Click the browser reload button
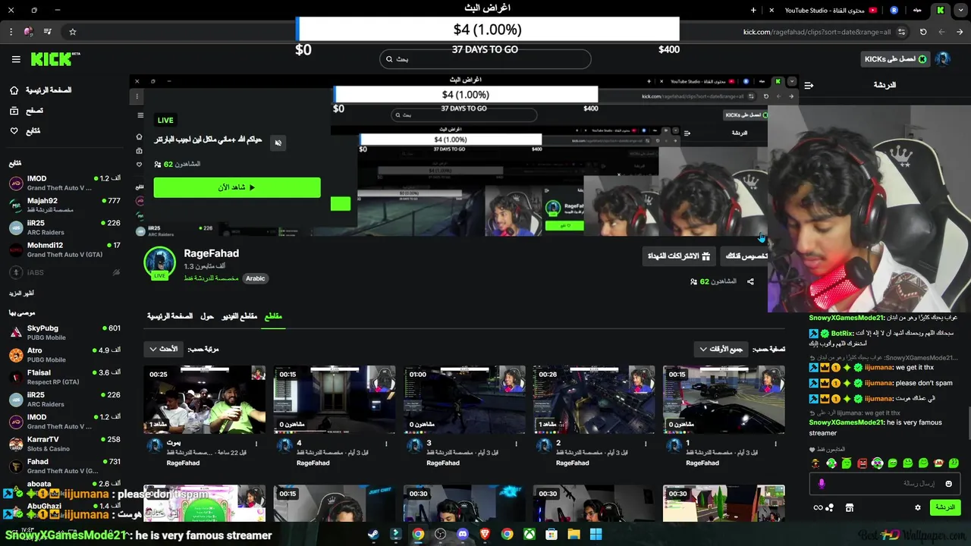This screenshot has width=971, height=546. pyautogui.click(x=923, y=32)
